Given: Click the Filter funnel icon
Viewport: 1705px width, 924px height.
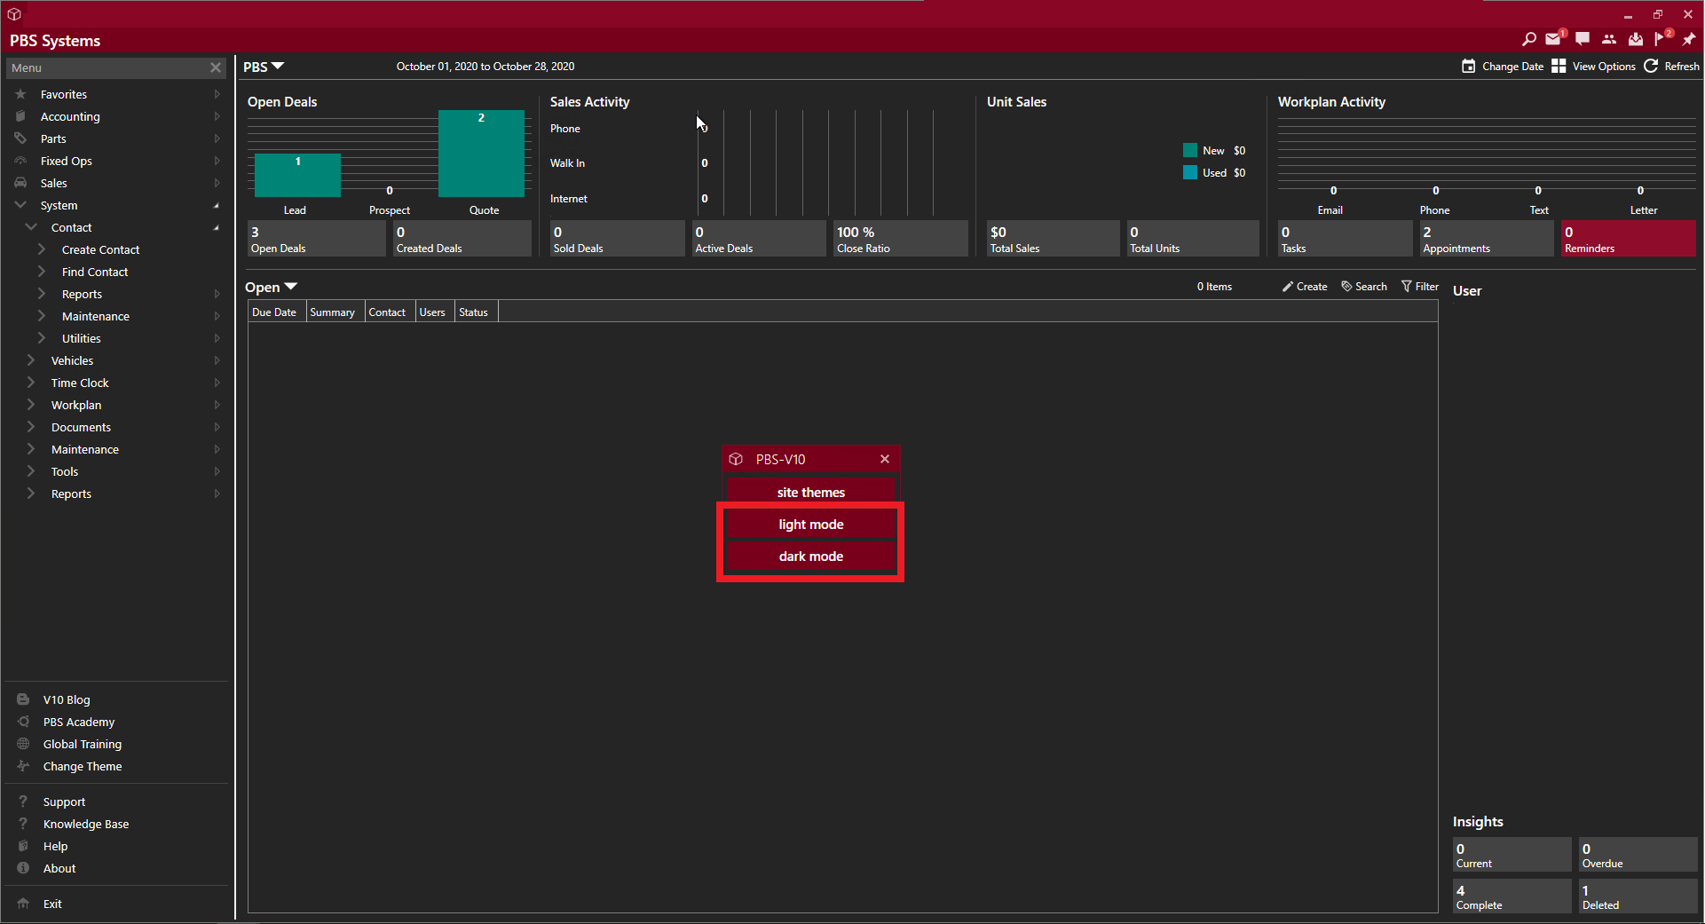Looking at the screenshot, I should [x=1407, y=287].
